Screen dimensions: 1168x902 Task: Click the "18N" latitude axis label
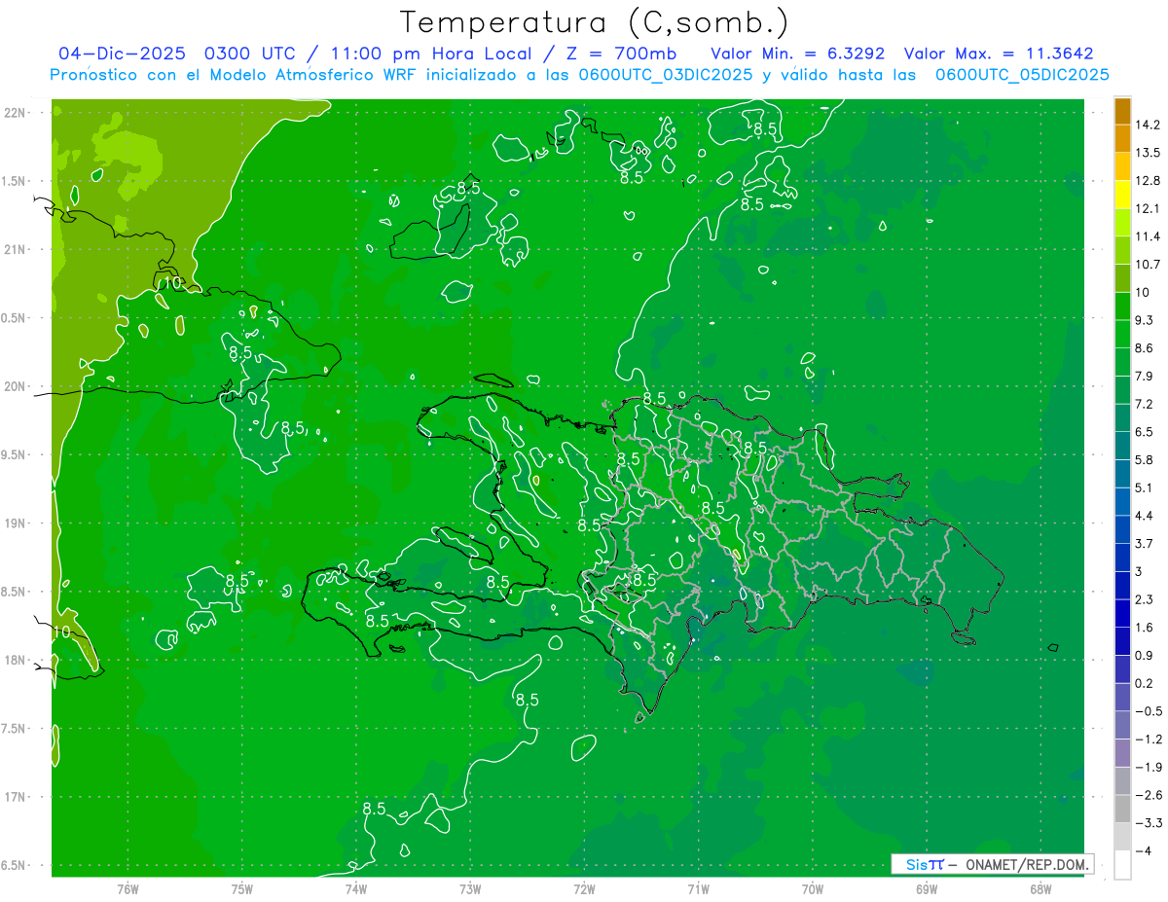coord(16,660)
